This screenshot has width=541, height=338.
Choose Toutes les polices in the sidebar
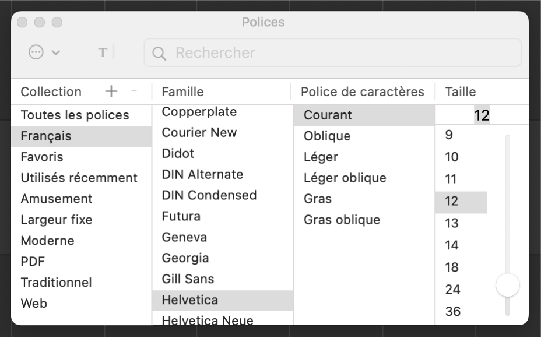pyautogui.click(x=75, y=115)
